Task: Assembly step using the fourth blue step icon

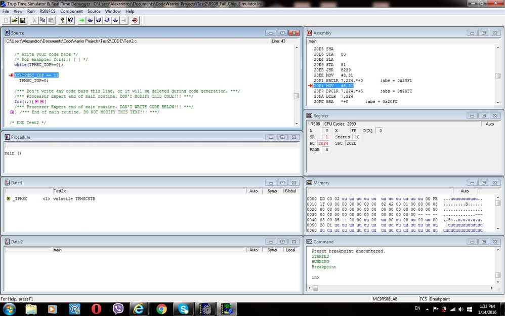Action: point(115,20)
